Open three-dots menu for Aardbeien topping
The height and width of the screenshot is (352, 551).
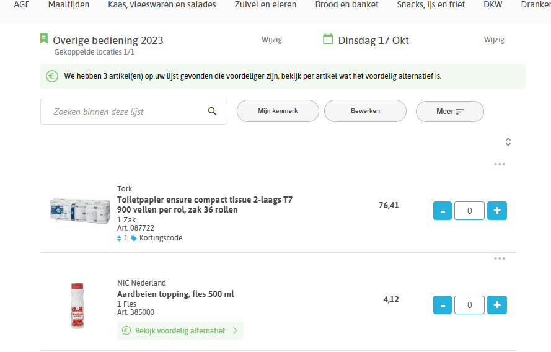coord(500,258)
